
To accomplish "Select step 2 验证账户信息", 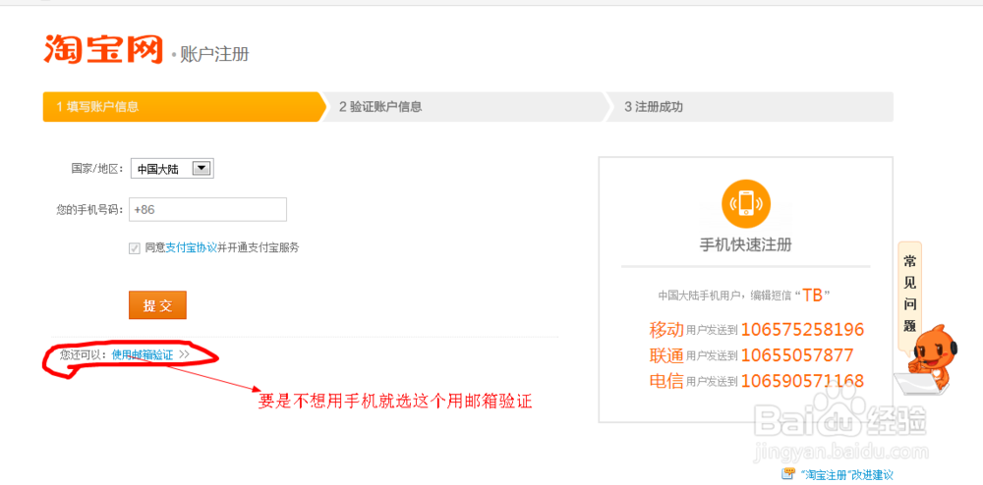I will [466, 107].
